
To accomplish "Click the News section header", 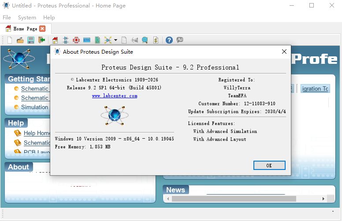I will (x=175, y=190).
